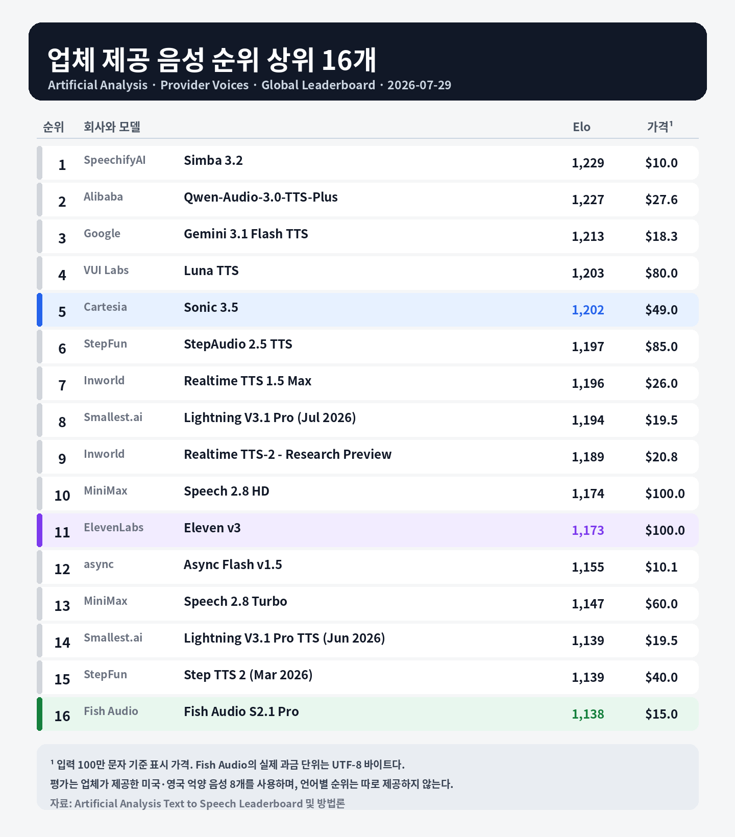The height and width of the screenshot is (837, 735).
Task: Click the footnote line starting '¹ 입력 100만 문자'
Action: click(228, 765)
